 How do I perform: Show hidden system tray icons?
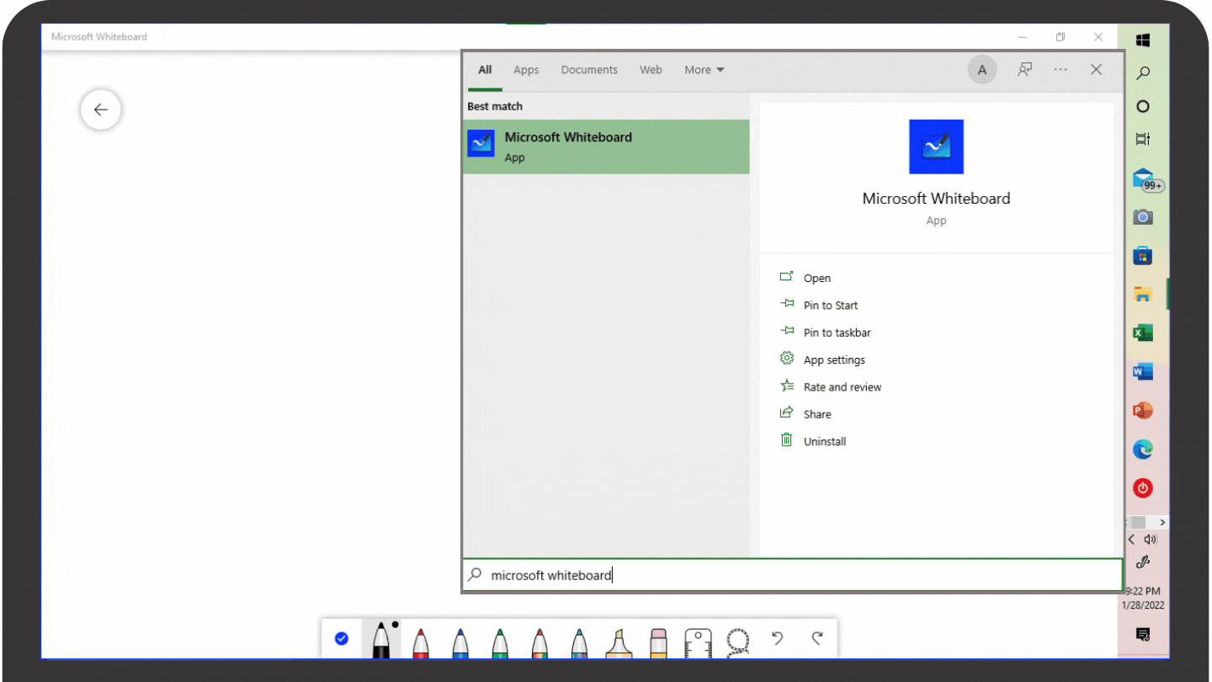(x=1131, y=540)
